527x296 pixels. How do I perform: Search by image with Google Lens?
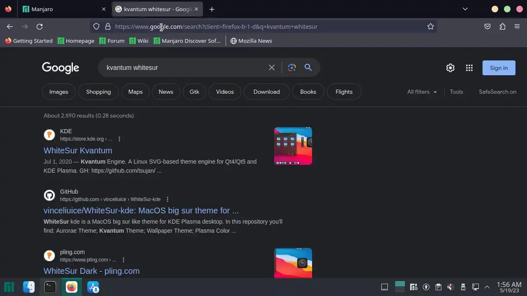pyautogui.click(x=292, y=67)
